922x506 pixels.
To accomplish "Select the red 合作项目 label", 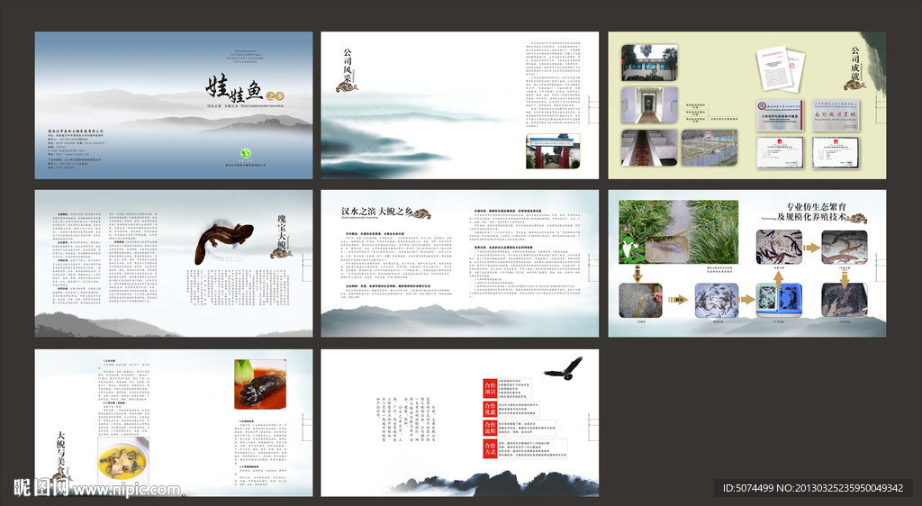I will [x=490, y=388].
